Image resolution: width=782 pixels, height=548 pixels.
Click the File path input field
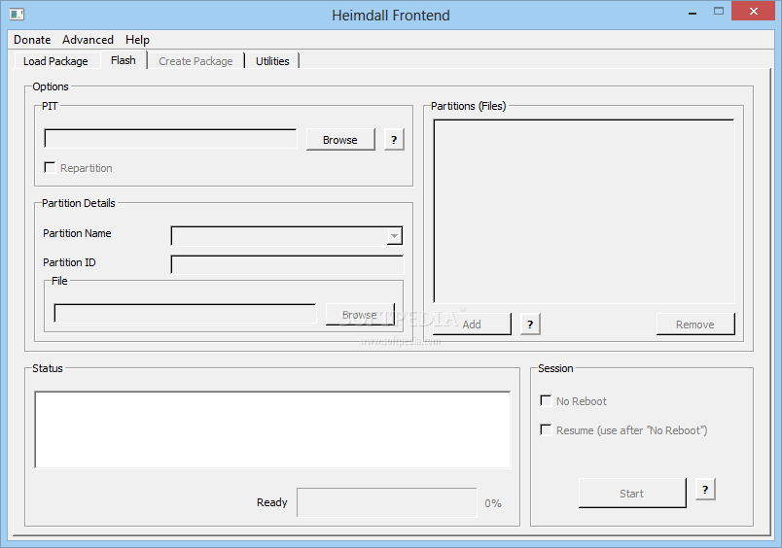185,314
